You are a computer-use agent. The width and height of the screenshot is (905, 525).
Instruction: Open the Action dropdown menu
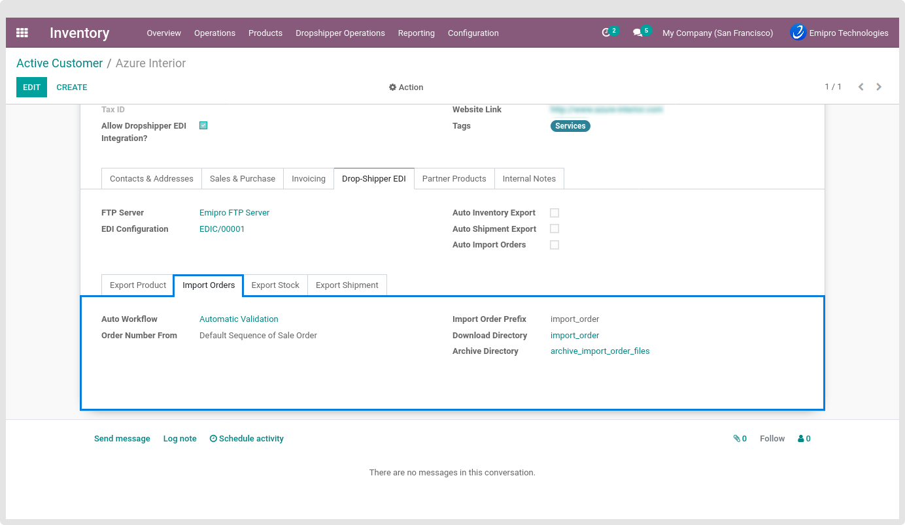click(406, 87)
